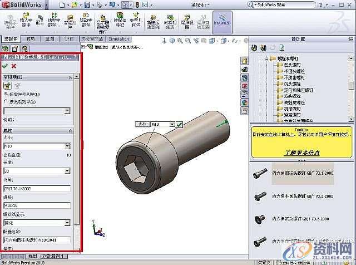
Task: Switch to the Simulation tab
Action: click(x=118, y=39)
